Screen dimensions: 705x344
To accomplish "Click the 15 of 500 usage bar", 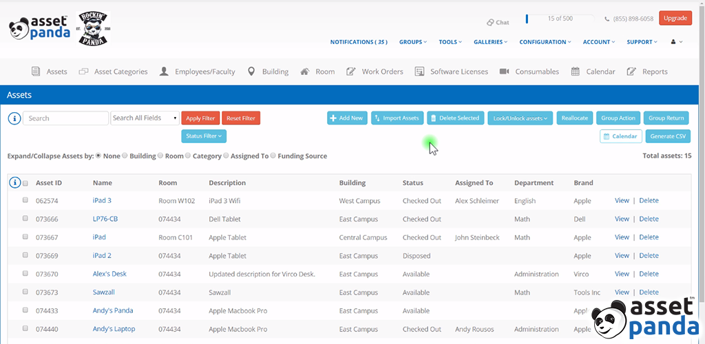I will [x=559, y=19].
